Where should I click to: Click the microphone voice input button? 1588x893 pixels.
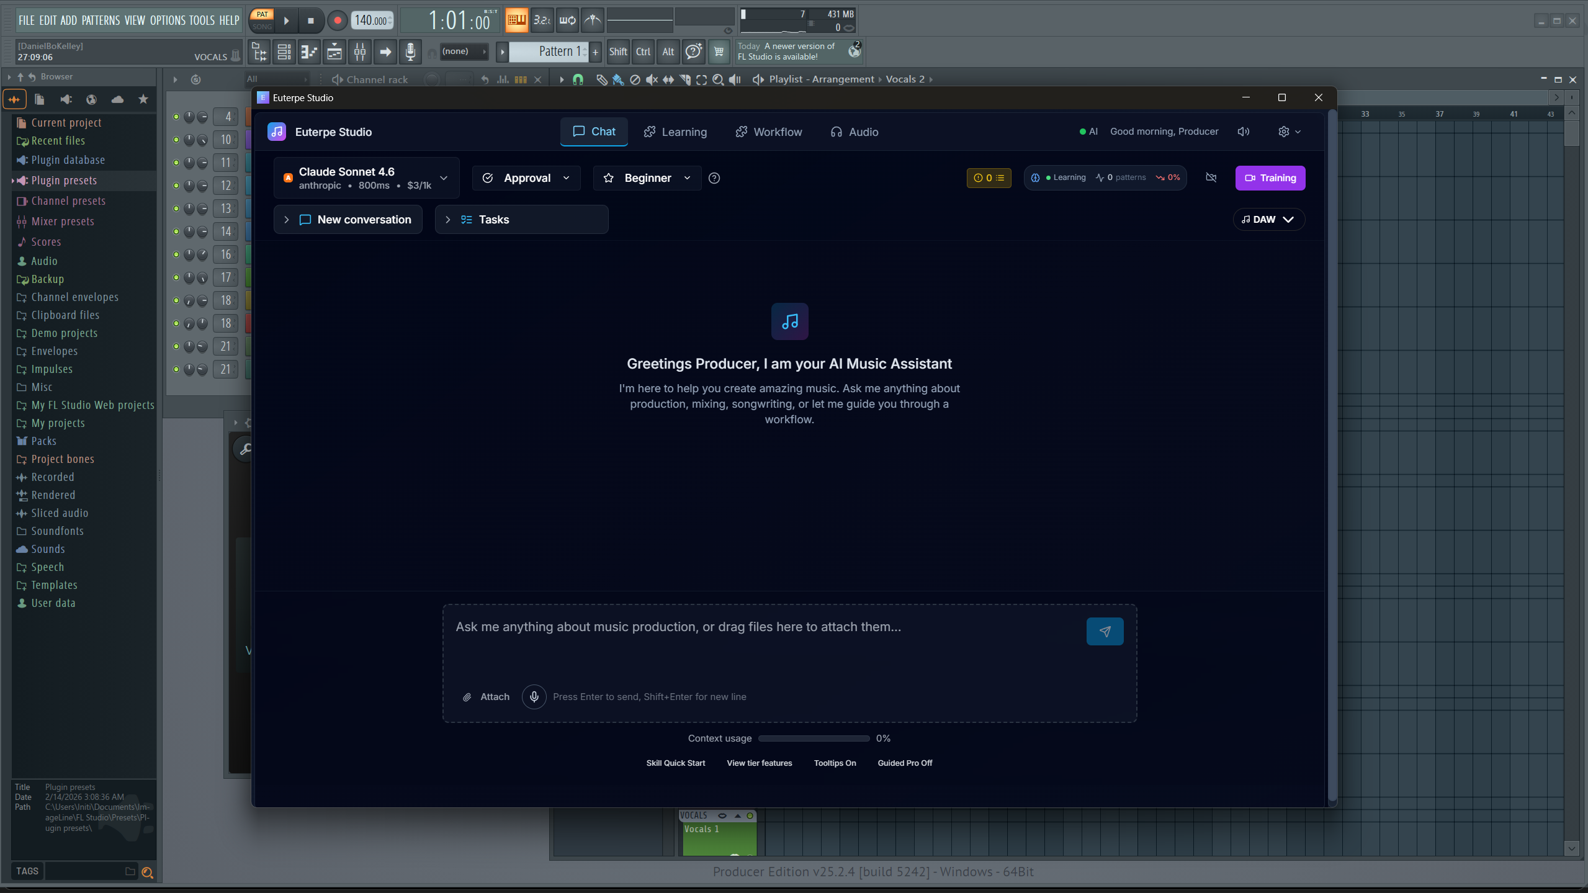534,697
